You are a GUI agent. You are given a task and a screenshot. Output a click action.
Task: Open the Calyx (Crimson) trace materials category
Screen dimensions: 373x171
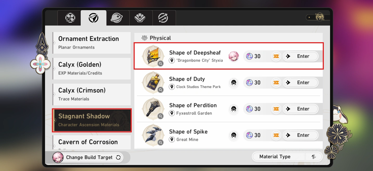coord(92,94)
